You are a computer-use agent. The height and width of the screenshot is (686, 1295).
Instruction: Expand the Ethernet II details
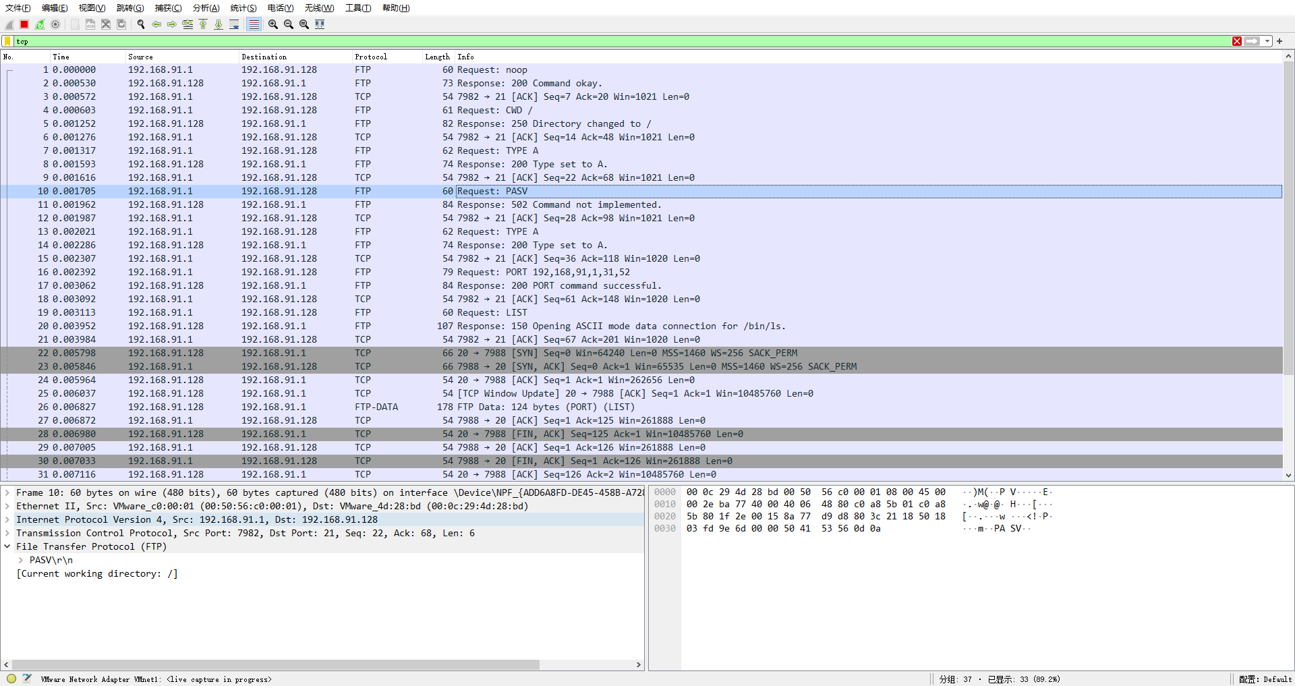coord(7,506)
